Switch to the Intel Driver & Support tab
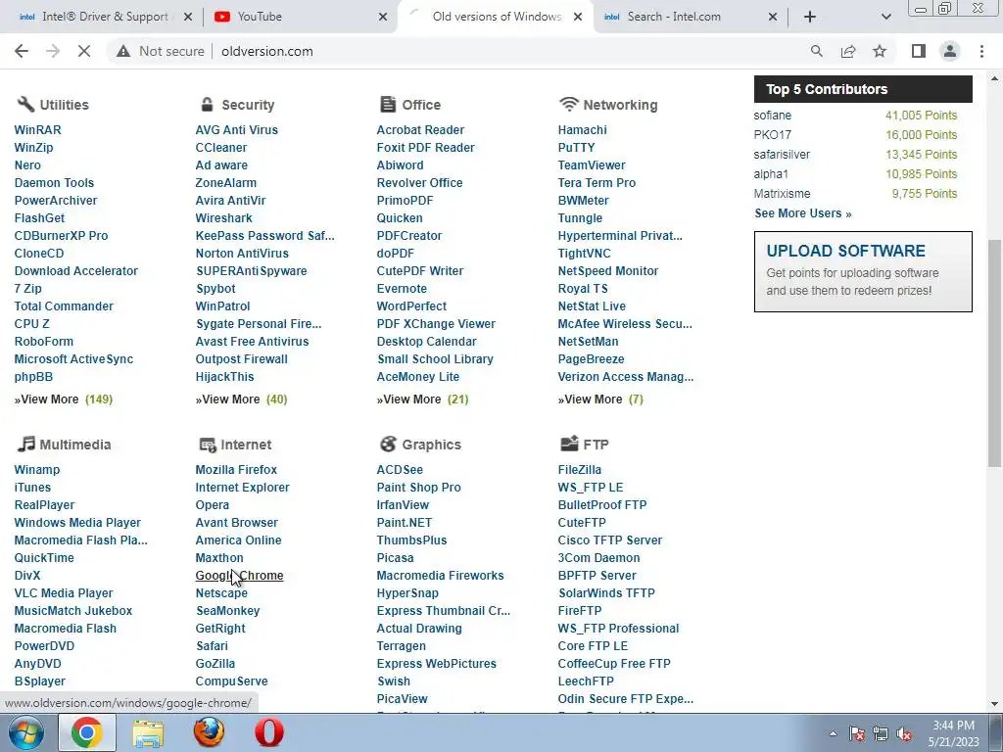 click(x=102, y=17)
